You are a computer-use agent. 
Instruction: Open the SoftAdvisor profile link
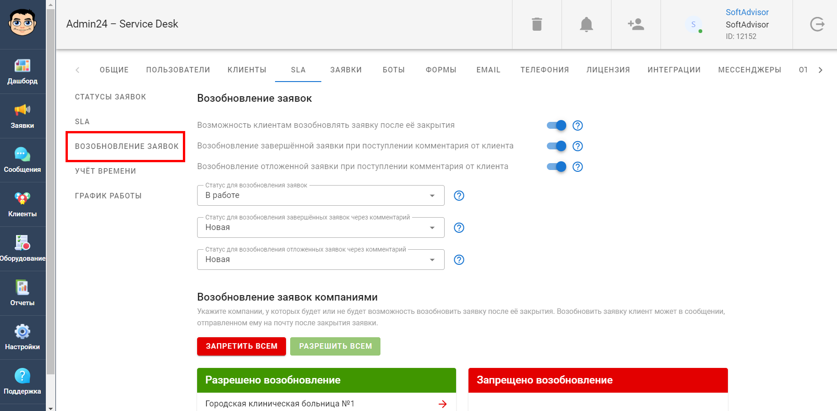(x=747, y=12)
